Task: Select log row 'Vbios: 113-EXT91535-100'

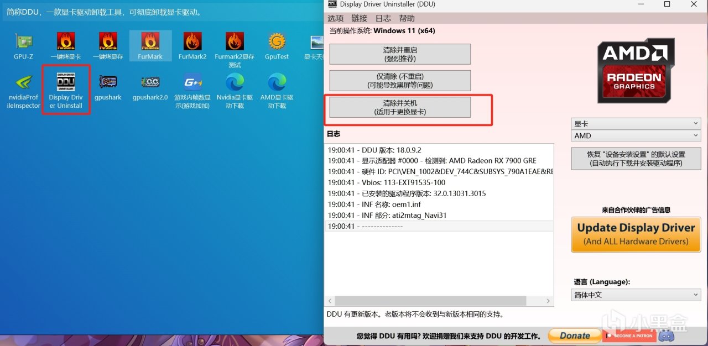Action: tap(439, 182)
